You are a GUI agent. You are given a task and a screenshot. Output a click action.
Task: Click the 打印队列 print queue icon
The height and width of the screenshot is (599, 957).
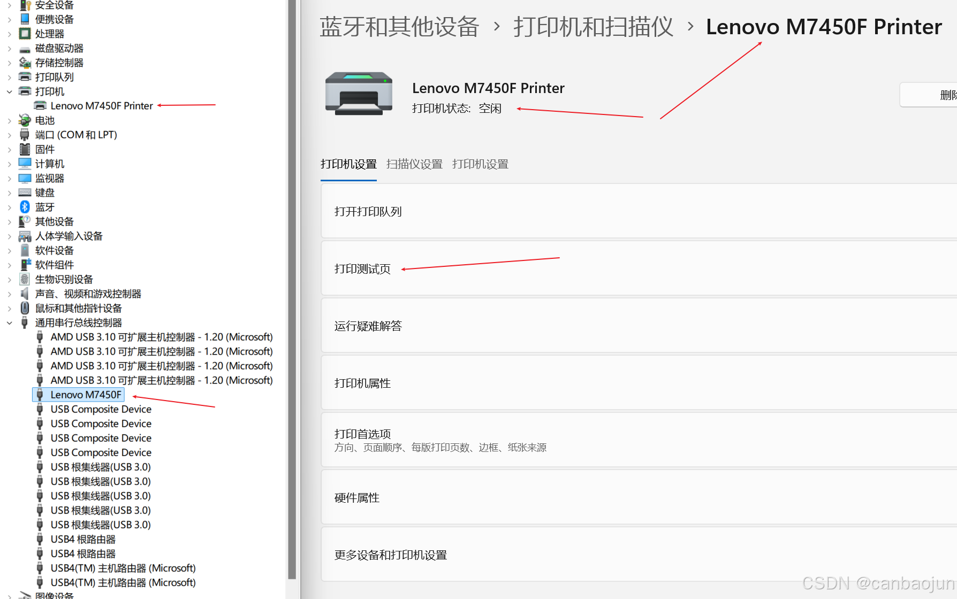click(x=25, y=77)
